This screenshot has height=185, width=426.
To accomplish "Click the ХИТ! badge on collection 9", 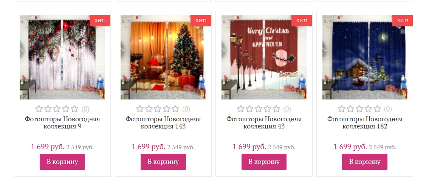I will [100, 21].
